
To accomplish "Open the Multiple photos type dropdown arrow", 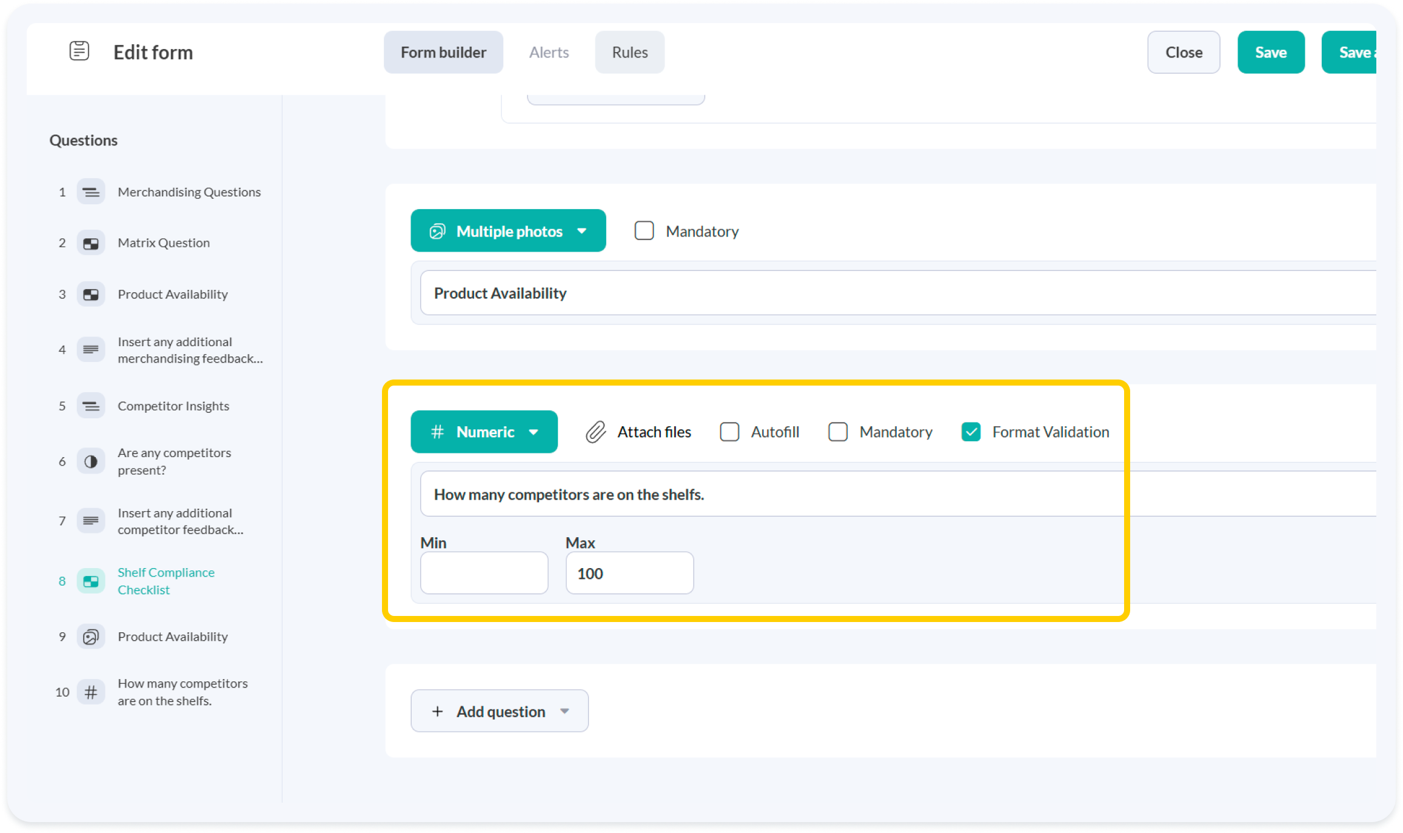I will click(x=582, y=231).
